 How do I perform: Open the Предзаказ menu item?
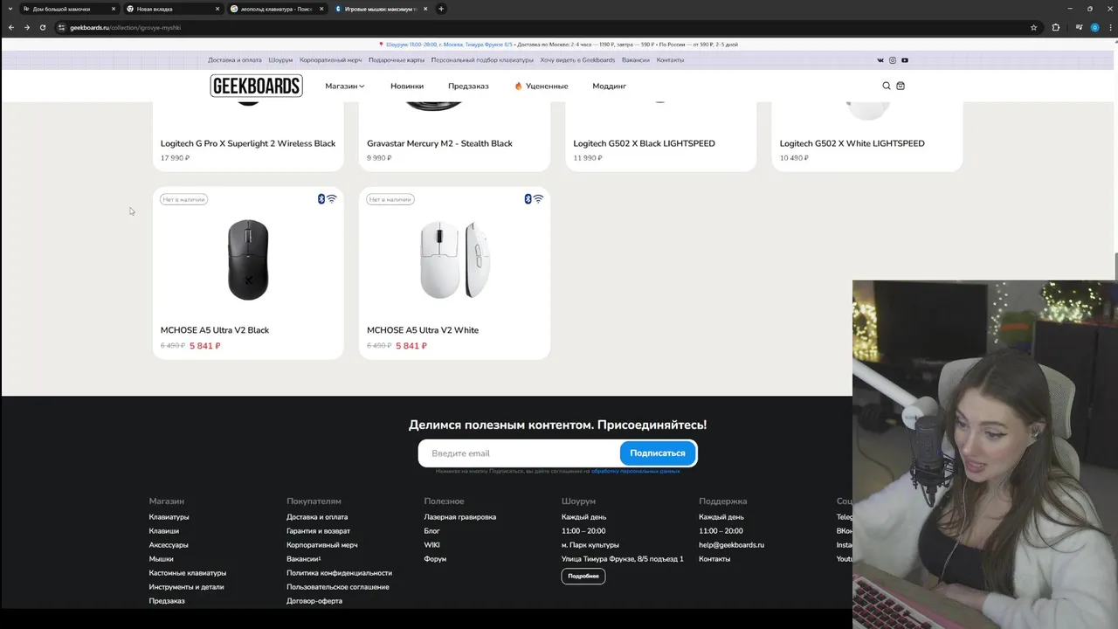click(468, 86)
